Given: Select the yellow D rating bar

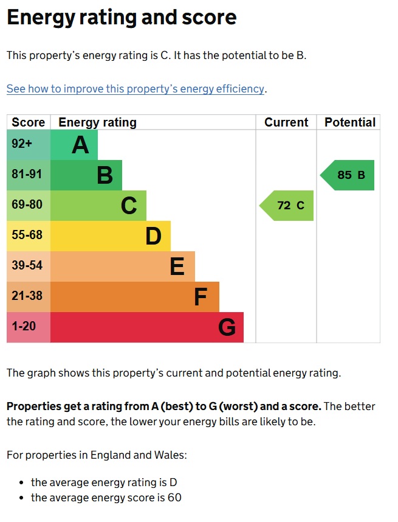Looking at the screenshot, I should point(111,236).
